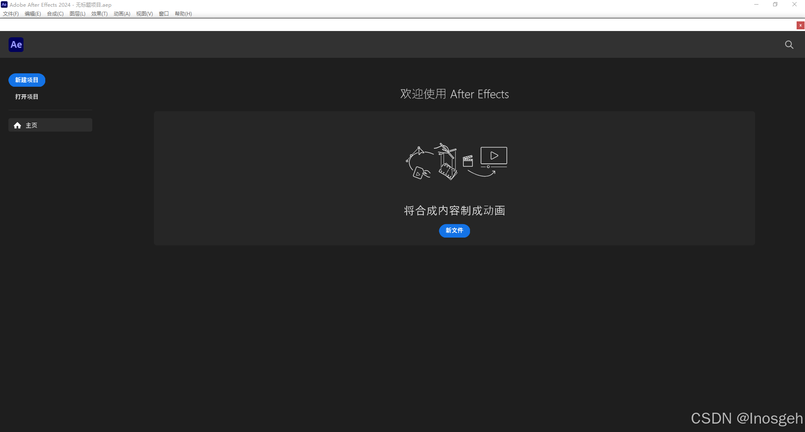Click the 将合成内容制成动画 heading text

(x=454, y=210)
